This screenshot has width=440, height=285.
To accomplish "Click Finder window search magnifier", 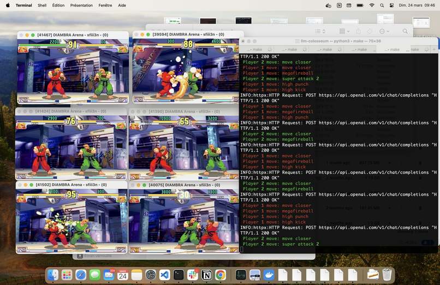I will pyautogui.click(x=405, y=31).
